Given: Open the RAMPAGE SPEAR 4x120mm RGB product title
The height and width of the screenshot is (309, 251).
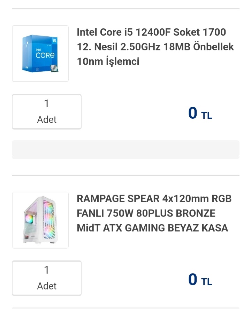Looking at the screenshot, I should pos(154,213).
